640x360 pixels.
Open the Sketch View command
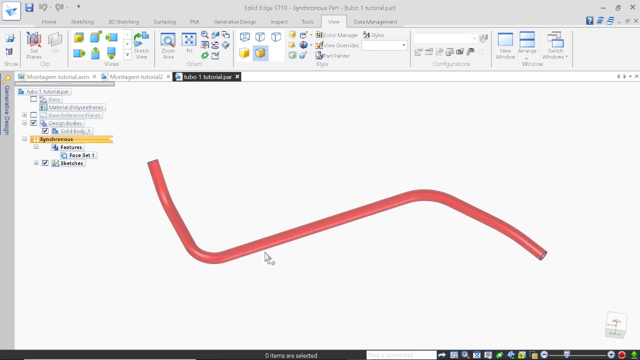pyautogui.click(x=141, y=46)
